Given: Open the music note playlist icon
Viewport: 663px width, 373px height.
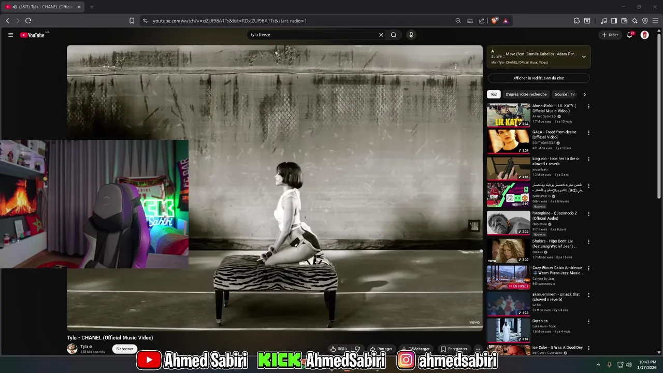Looking at the screenshot, I should pyautogui.click(x=603, y=21).
